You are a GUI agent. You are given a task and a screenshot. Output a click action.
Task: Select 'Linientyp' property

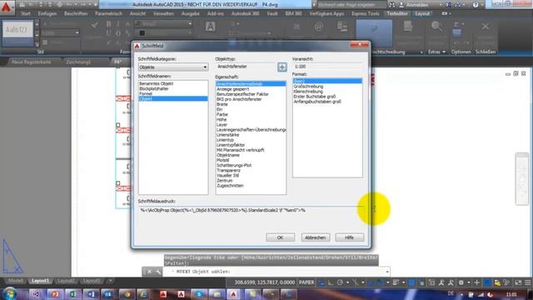point(226,140)
